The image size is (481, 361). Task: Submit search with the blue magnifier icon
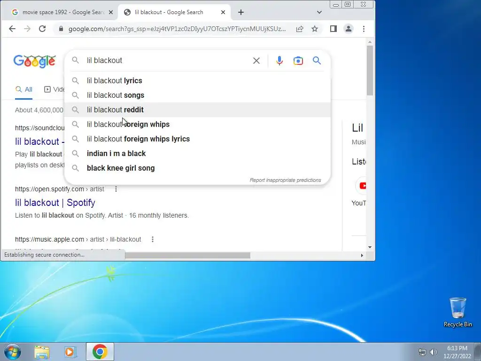pos(317,61)
